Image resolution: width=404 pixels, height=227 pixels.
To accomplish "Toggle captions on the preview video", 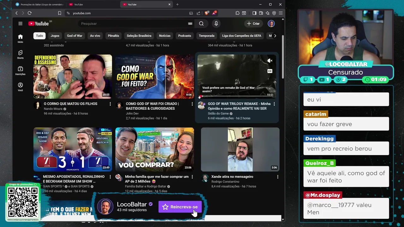I will point(270,71).
